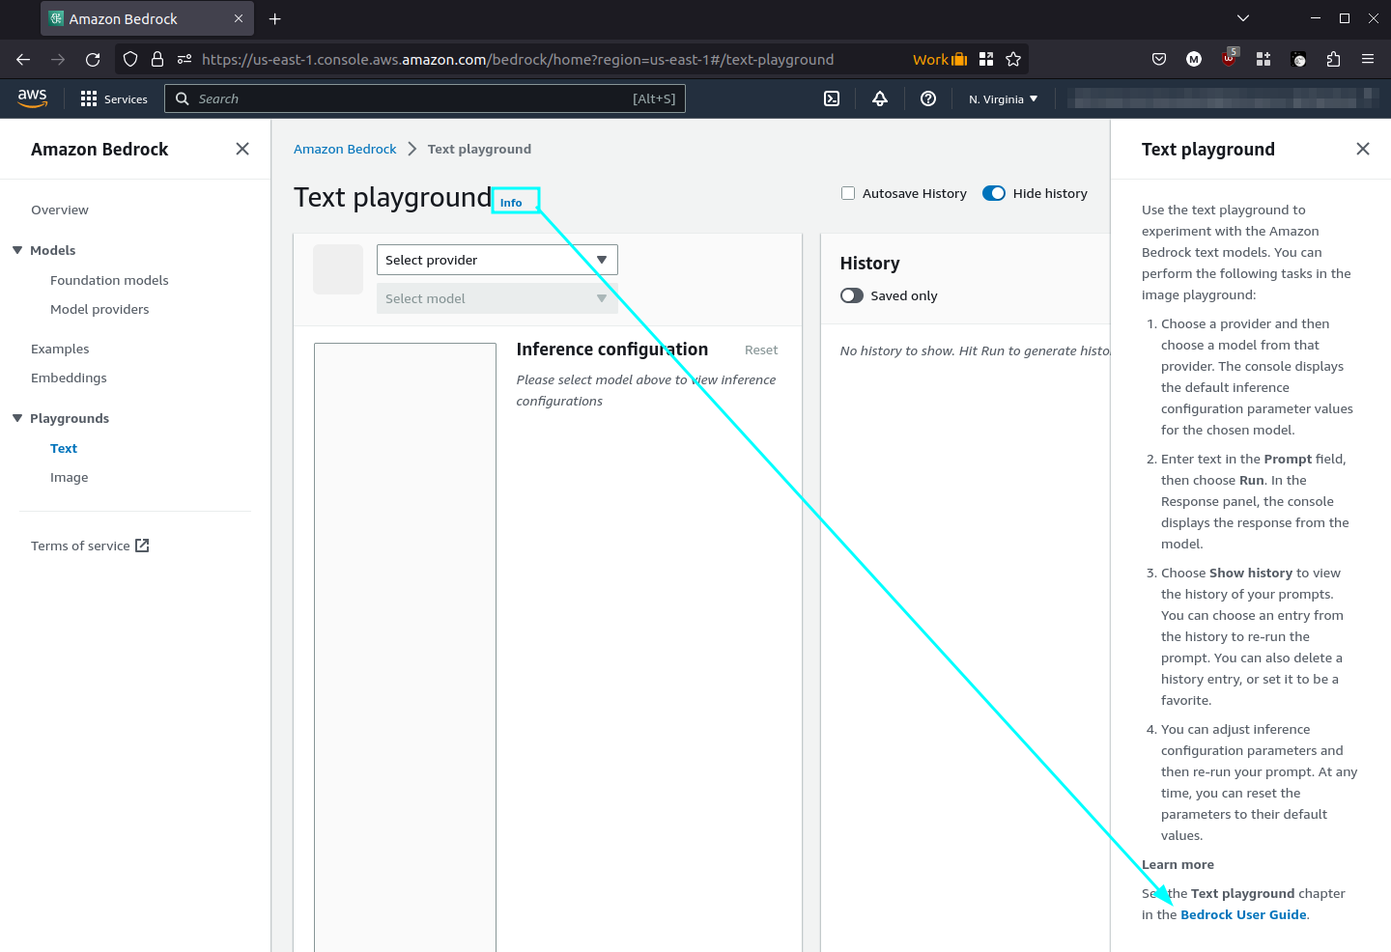The width and height of the screenshot is (1391, 952).
Task: Open the Bedrock User Guide link
Action: point(1243,914)
